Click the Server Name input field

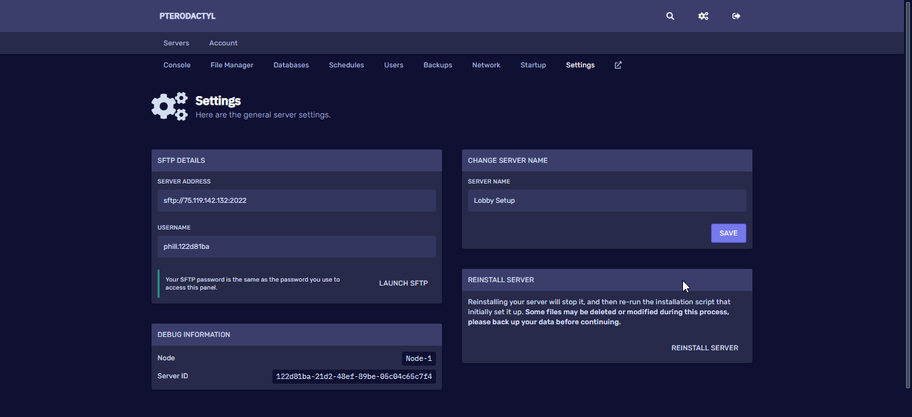tap(606, 201)
